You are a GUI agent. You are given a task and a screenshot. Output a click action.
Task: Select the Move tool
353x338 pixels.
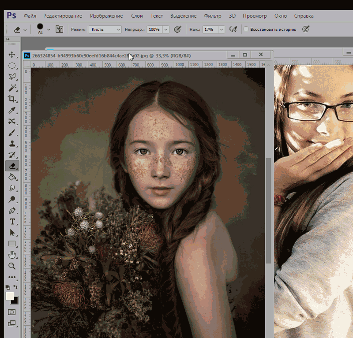(12, 55)
